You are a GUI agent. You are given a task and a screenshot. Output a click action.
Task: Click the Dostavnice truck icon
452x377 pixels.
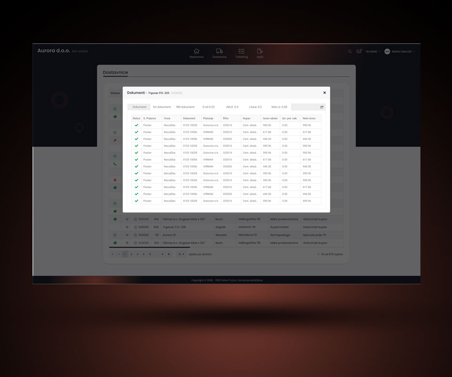(219, 51)
